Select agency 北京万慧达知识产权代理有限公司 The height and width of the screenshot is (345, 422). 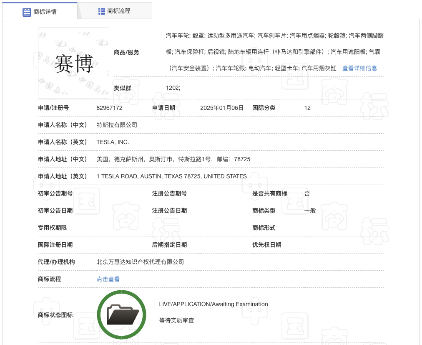click(140, 262)
